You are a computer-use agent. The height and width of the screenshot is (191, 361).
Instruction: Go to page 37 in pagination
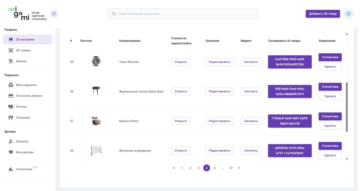[x=231, y=168]
